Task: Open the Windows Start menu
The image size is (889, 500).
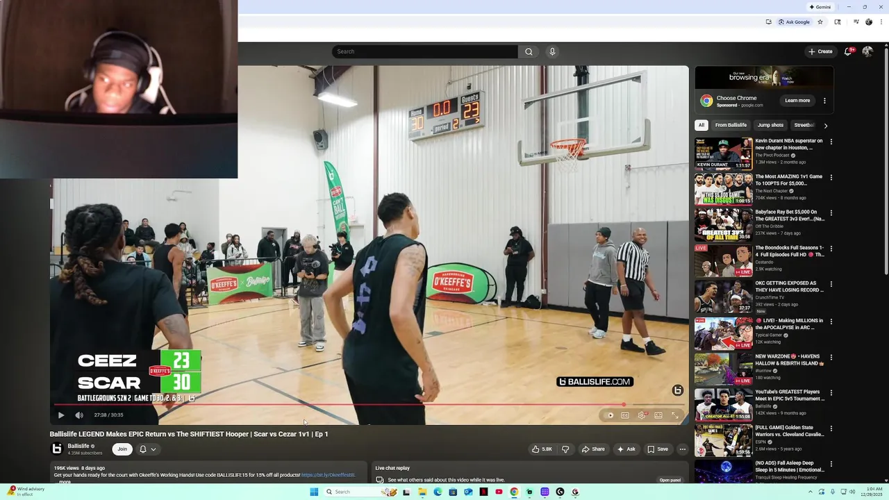Action: [x=314, y=492]
